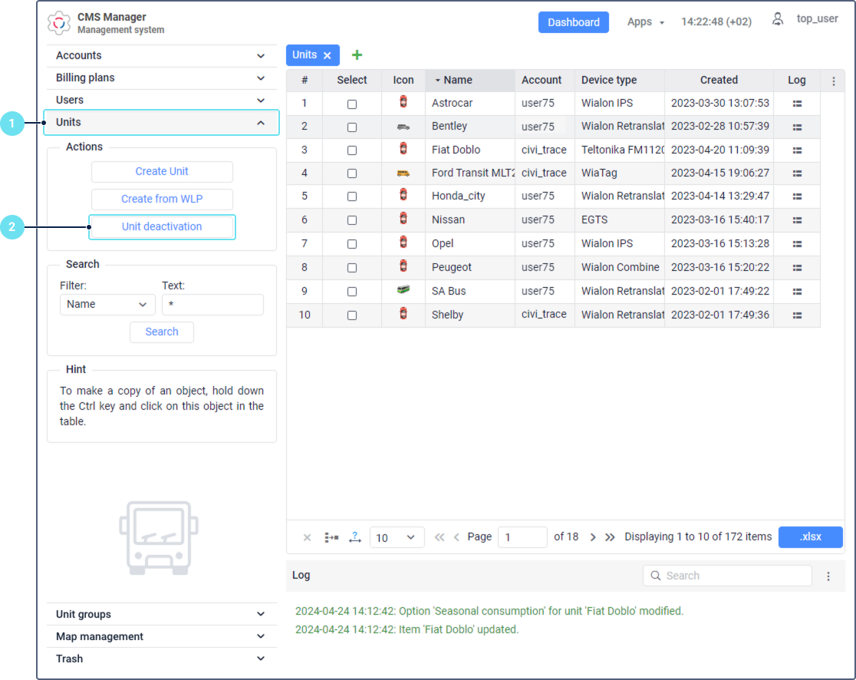This screenshot has width=856, height=680.
Task: Click the Bentley car icon
Action: pos(403,127)
